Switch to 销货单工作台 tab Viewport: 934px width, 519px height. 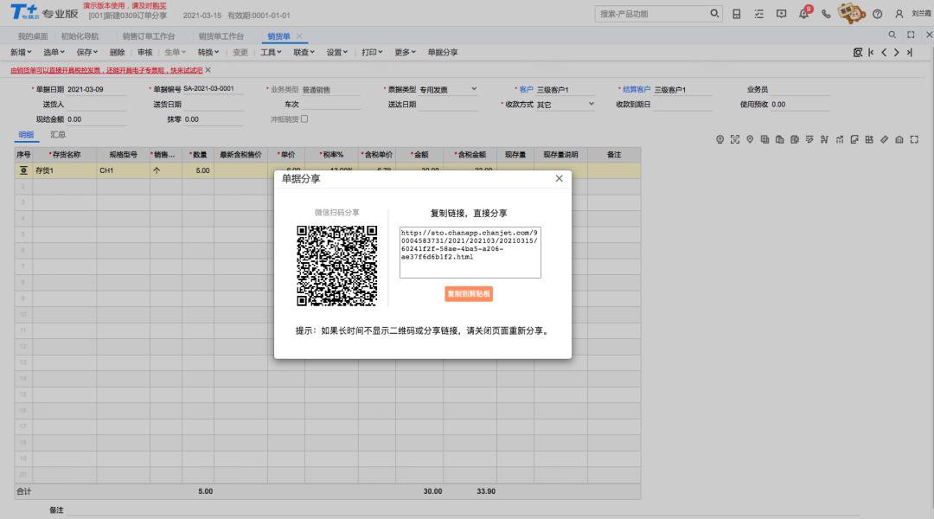coord(221,36)
